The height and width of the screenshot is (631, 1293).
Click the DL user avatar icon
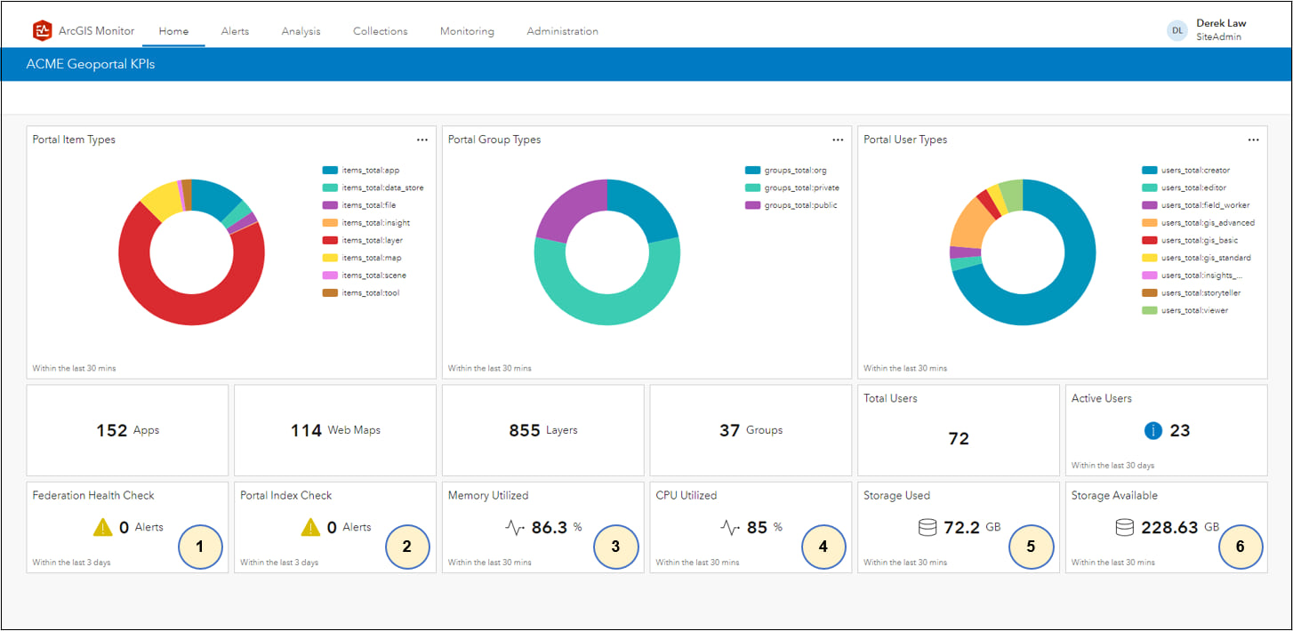pos(1177,30)
